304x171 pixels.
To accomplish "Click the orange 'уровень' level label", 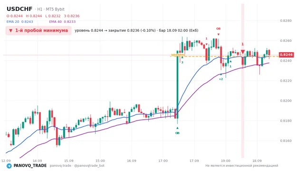I will (178, 55).
